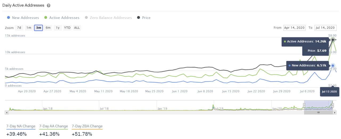341x139 pixels.
Task: Toggle the New Addresses legend series
Action: 23,18
